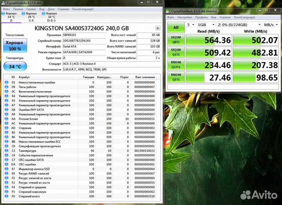Select the D: E: J: disk status icon

[43, 13]
